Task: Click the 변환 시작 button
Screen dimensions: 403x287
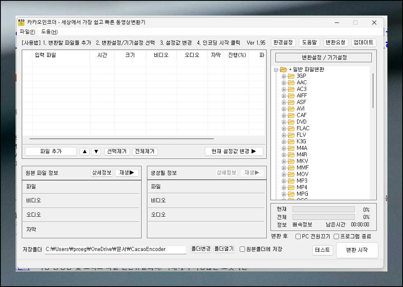Action: 357,250
